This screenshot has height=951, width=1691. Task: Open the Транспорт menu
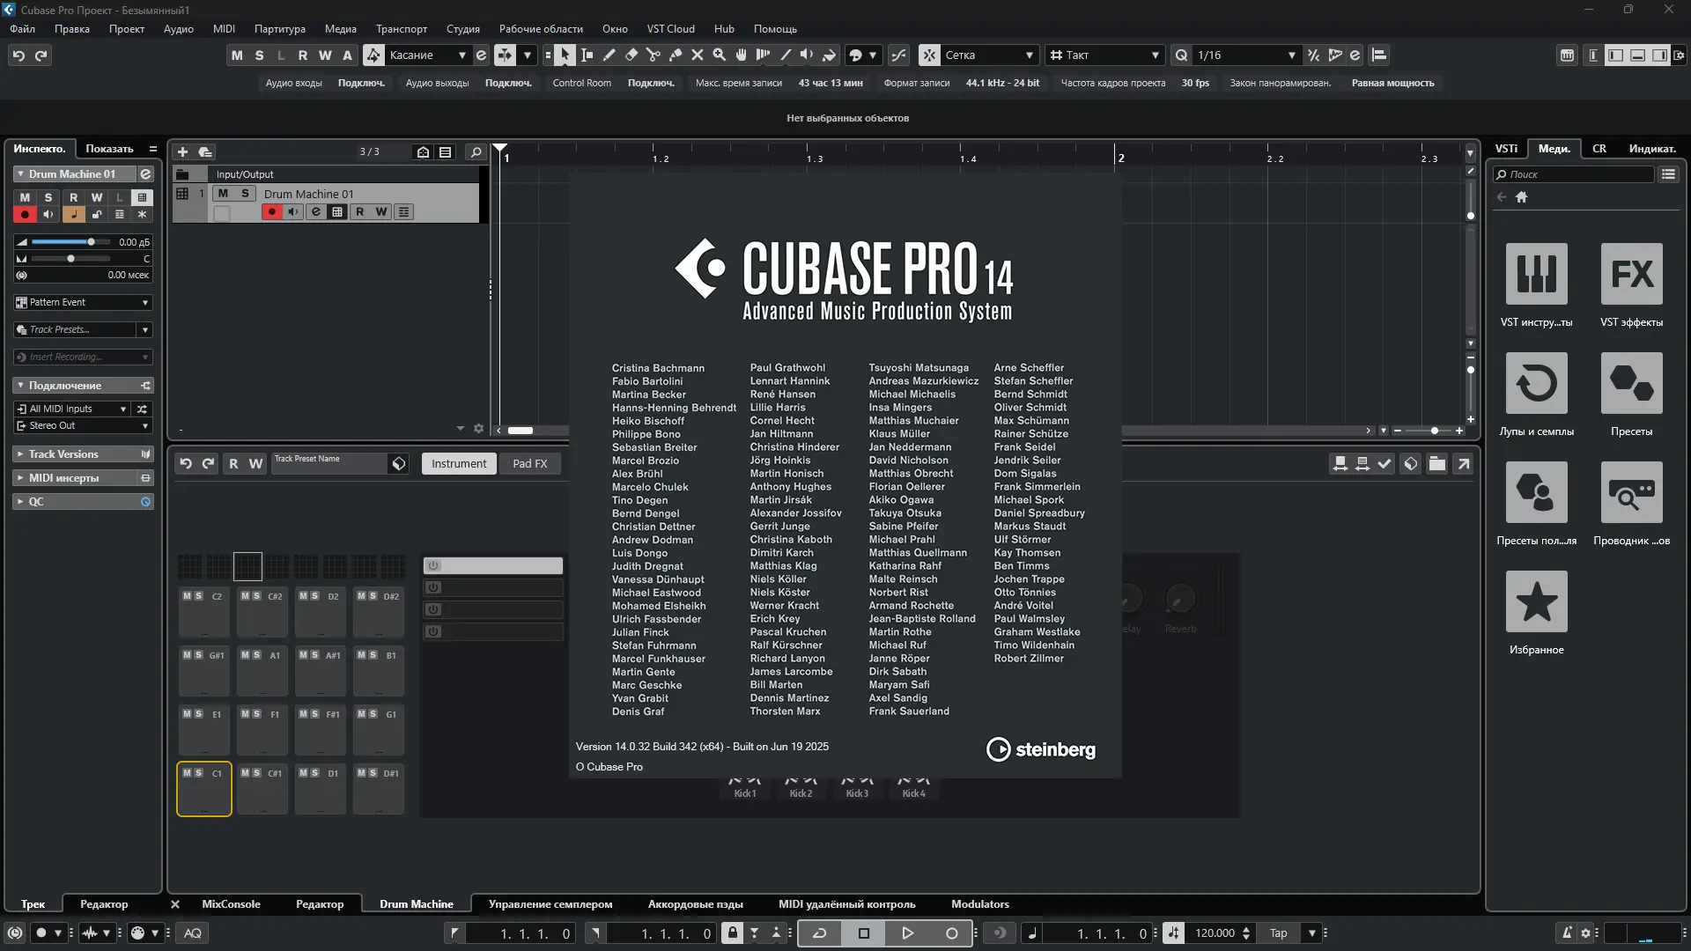tap(401, 28)
